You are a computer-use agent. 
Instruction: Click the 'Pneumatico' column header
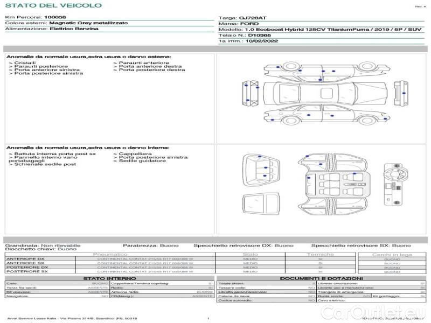coord(110,255)
